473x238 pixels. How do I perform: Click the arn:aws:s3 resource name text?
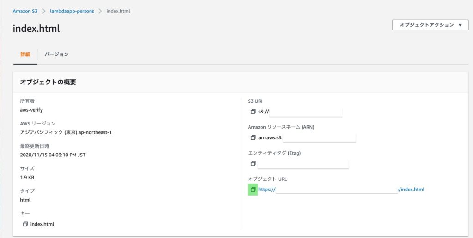pos(270,137)
